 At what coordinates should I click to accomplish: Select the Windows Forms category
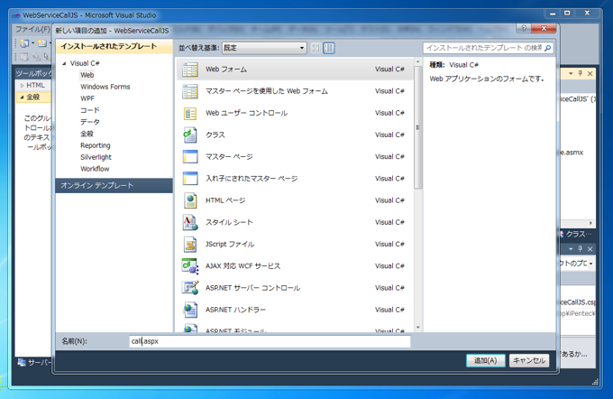click(x=105, y=87)
